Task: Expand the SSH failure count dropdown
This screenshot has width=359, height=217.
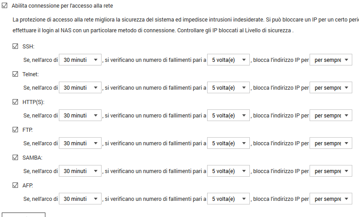Action: click(x=228, y=60)
